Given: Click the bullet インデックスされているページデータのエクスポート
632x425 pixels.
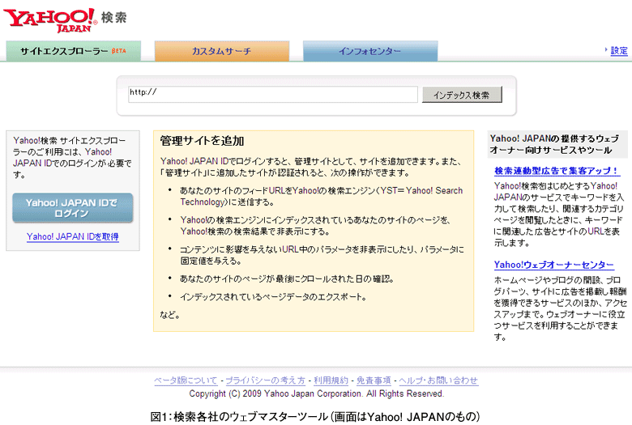Looking at the screenshot, I should coord(273,297).
